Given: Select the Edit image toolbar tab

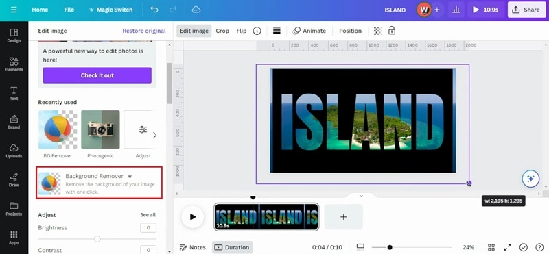Looking at the screenshot, I should click(x=194, y=31).
